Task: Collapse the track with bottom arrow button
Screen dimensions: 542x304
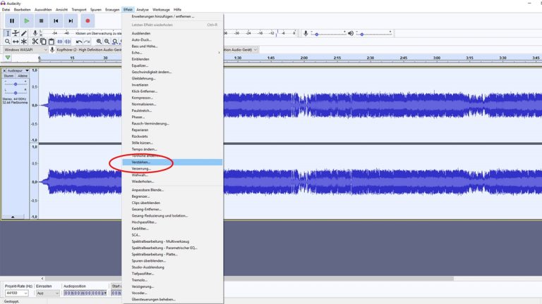Action: tap(13, 217)
